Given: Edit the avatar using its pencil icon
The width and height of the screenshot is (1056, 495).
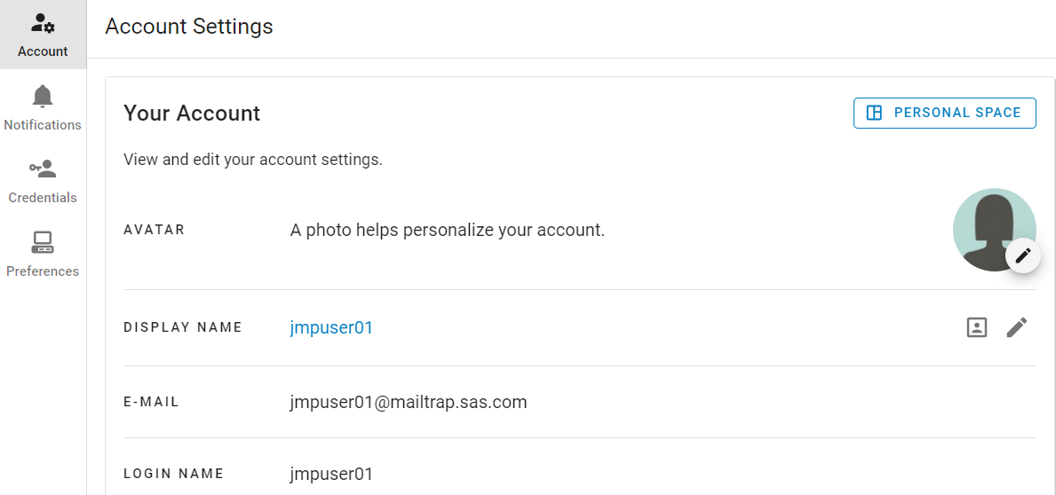Looking at the screenshot, I should click(x=1023, y=255).
